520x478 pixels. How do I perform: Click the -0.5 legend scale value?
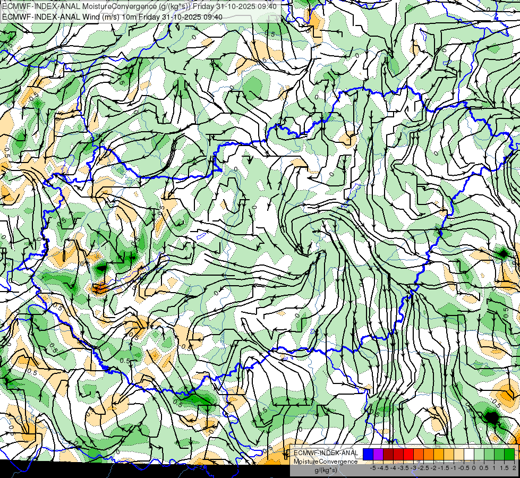pos(464,468)
